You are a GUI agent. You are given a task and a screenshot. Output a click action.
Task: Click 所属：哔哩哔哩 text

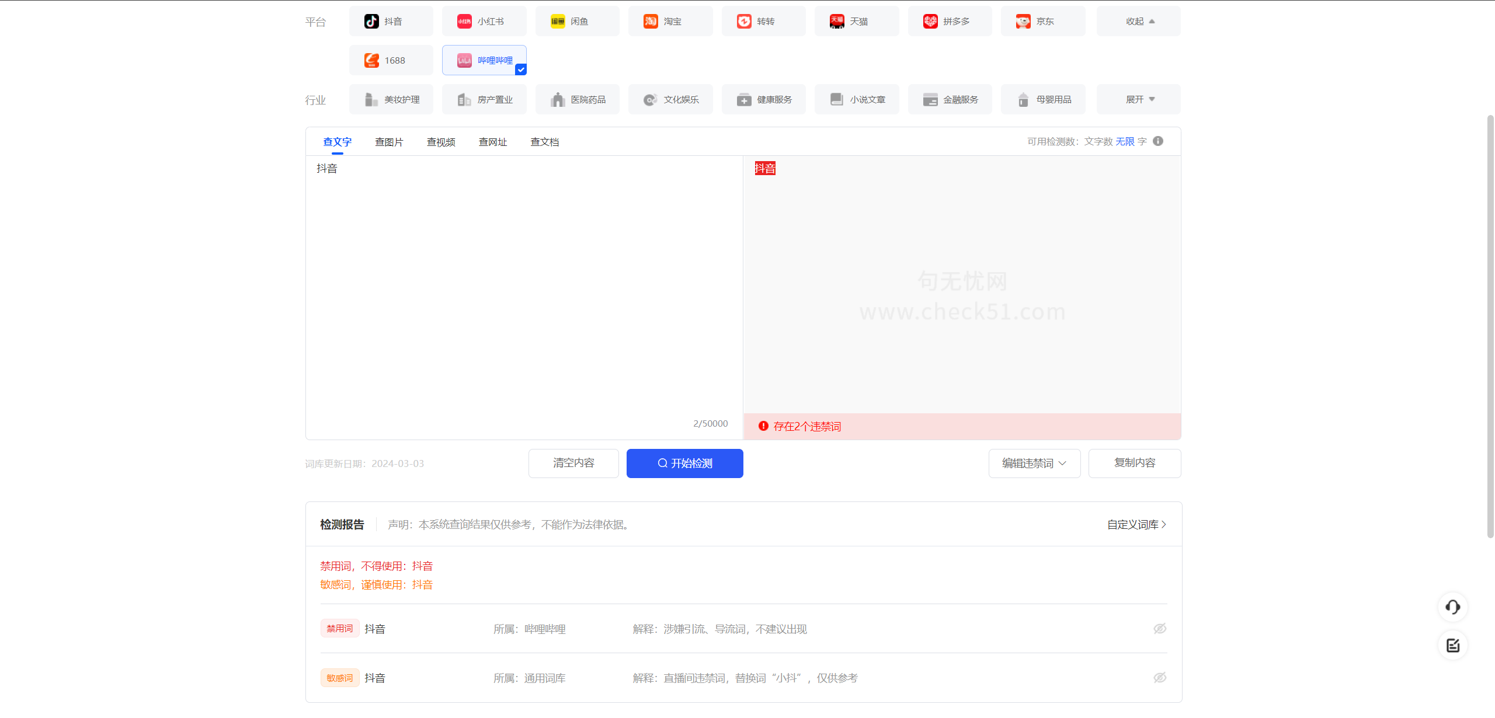click(530, 629)
